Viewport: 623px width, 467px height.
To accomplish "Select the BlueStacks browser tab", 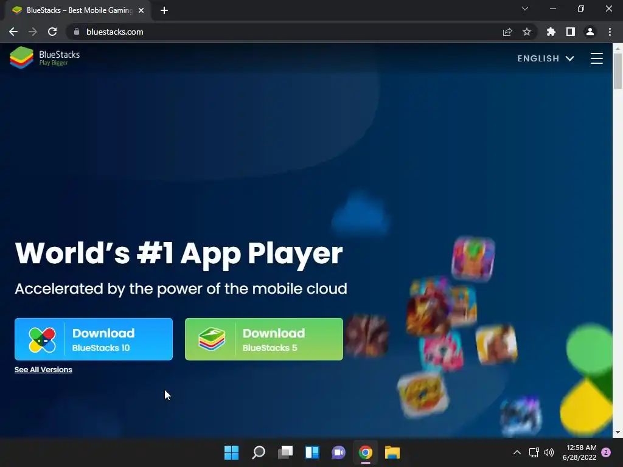I will pyautogui.click(x=77, y=10).
